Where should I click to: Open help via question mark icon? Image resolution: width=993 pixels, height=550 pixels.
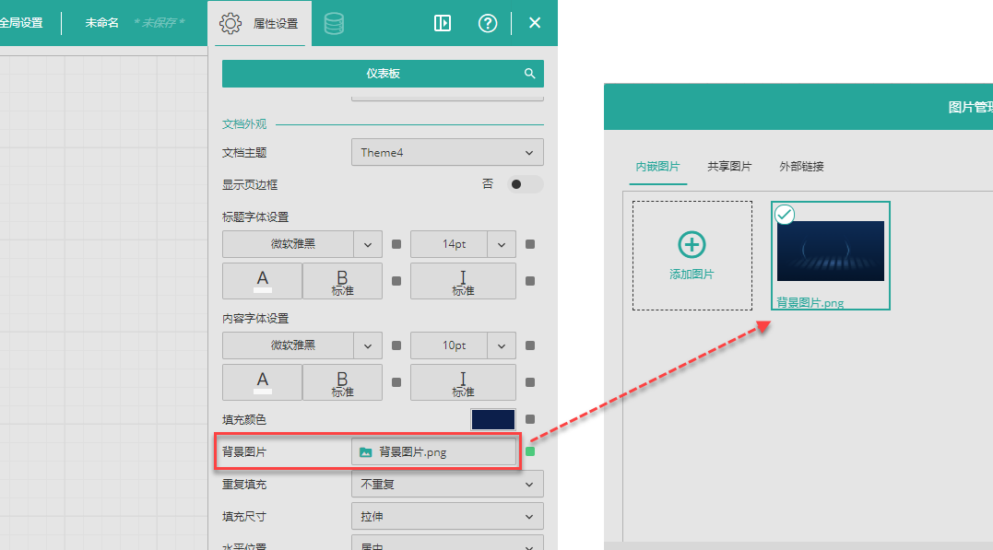[487, 23]
